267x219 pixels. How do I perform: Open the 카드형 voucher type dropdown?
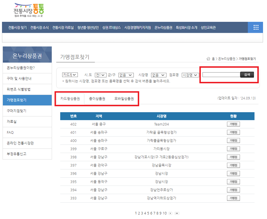pos(70,75)
